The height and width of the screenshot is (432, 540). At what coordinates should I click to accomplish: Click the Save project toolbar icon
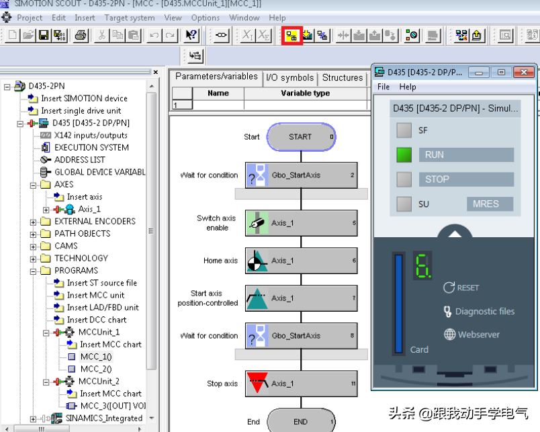point(43,36)
